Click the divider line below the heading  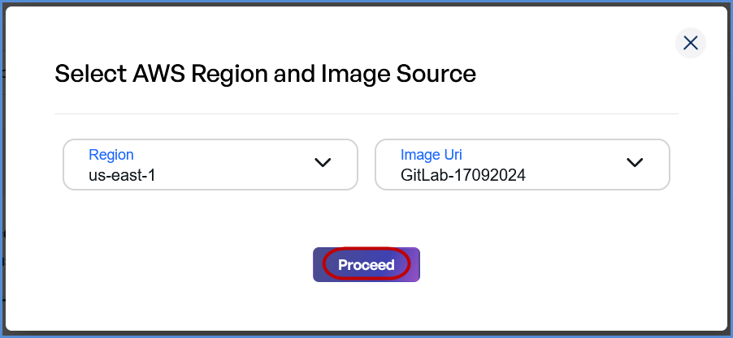pos(366,114)
